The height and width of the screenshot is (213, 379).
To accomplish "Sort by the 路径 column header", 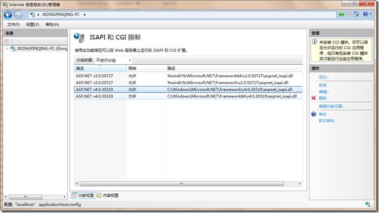I will (234, 68).
